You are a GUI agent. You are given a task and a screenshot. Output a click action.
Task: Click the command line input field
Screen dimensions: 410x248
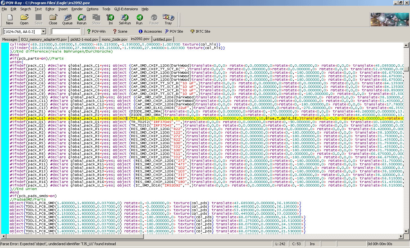point(66,31)
